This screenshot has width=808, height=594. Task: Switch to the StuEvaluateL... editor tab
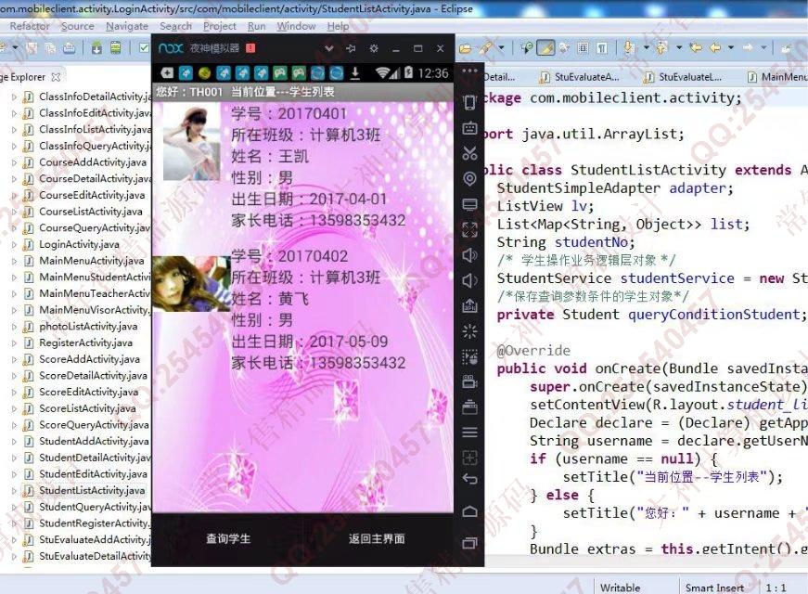(689, 77)
